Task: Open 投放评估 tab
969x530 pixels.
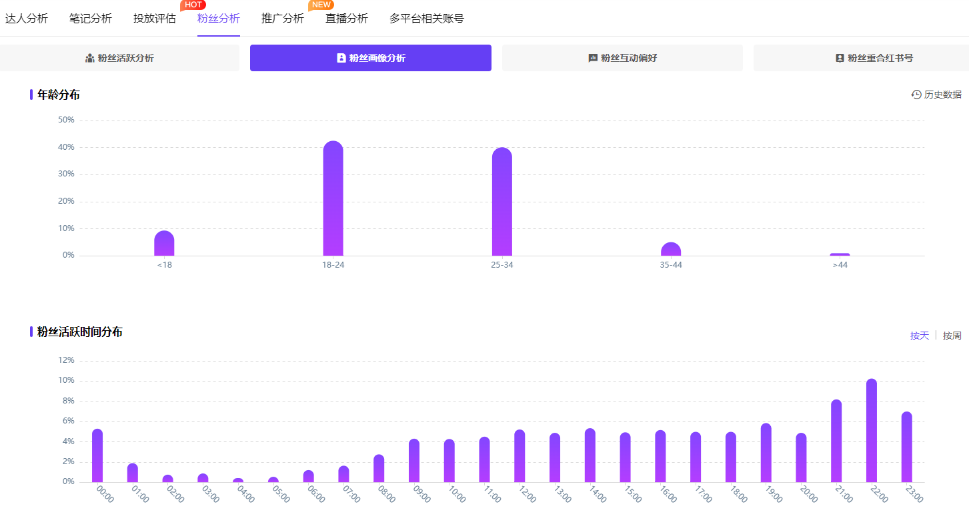Action: (155, 19)
